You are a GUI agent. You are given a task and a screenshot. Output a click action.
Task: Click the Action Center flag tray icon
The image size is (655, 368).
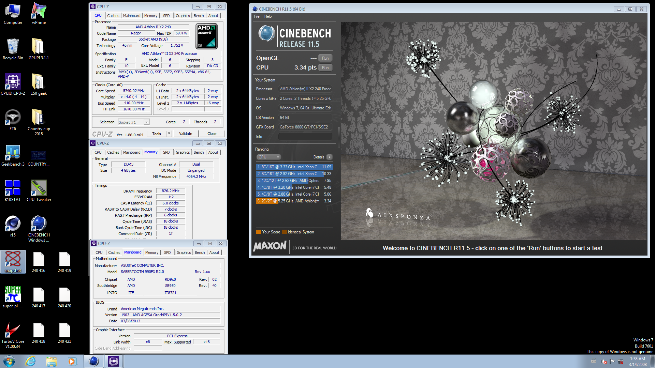click(x=612, y=362)
